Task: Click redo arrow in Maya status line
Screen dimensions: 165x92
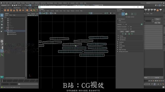Action: tap(20, 5)
